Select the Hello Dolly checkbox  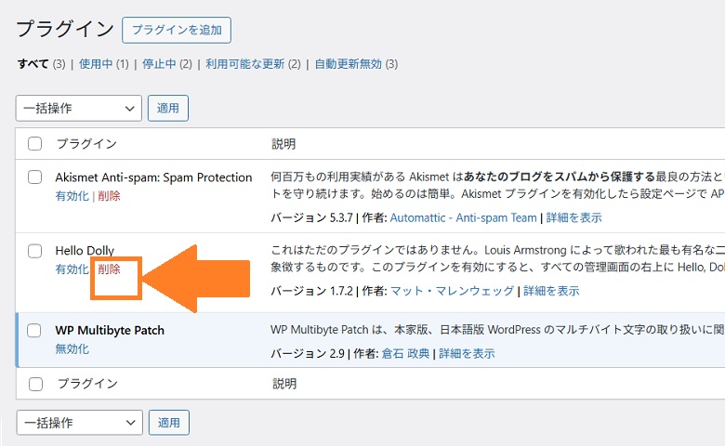pos(35,251)
